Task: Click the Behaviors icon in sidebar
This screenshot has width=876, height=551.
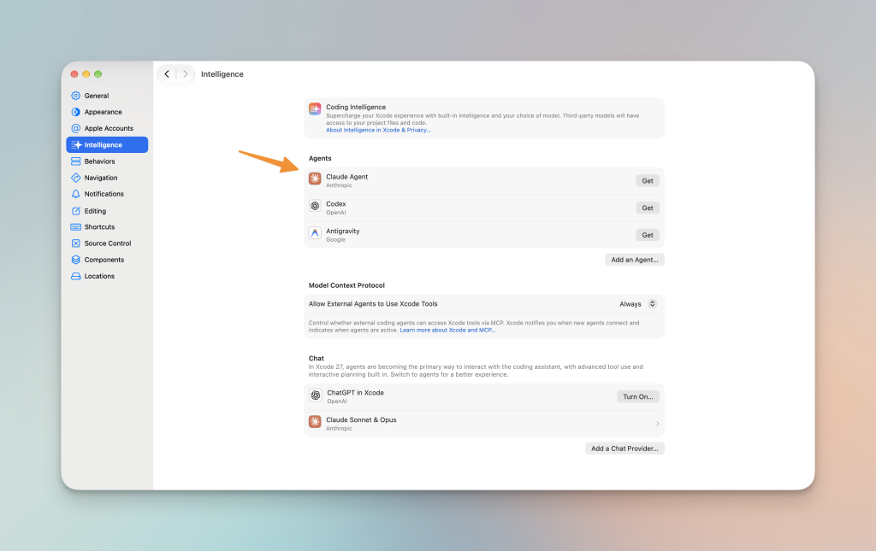Action: [76, 161]
